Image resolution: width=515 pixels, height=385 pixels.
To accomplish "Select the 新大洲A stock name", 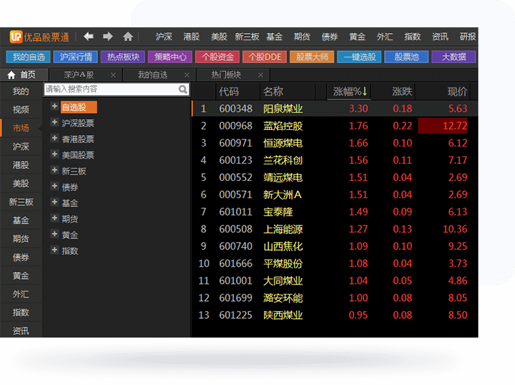I will coord(283,195).
